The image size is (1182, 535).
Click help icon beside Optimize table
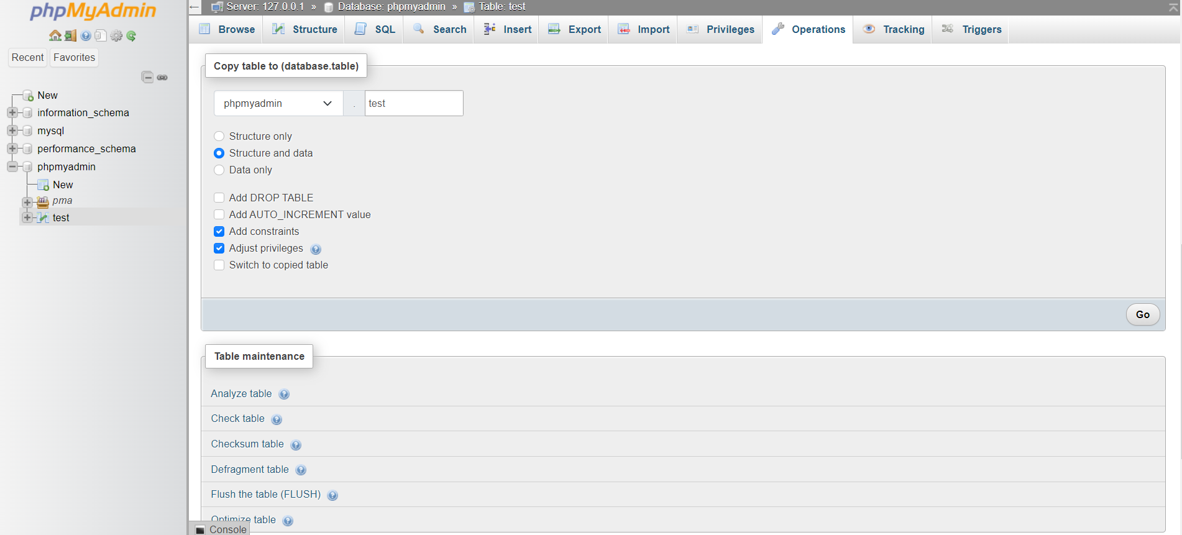pos(288,521)
